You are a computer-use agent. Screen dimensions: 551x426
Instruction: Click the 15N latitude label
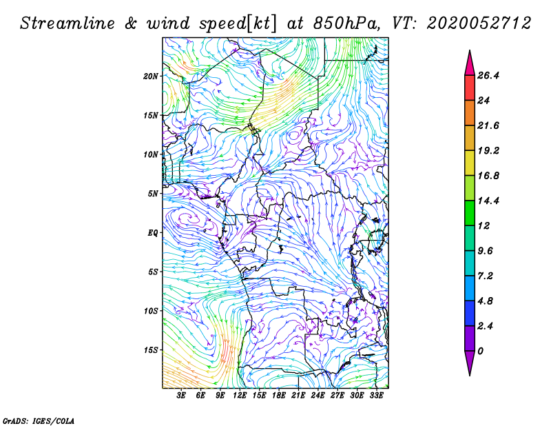coord(150,115)
